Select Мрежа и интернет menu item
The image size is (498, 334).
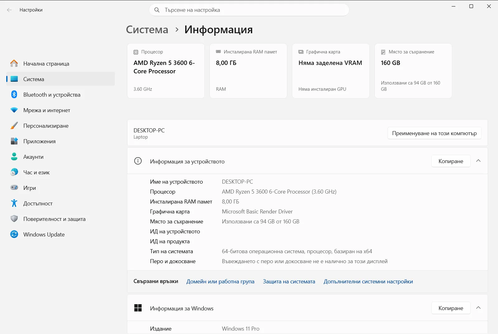tap(61, 110)
